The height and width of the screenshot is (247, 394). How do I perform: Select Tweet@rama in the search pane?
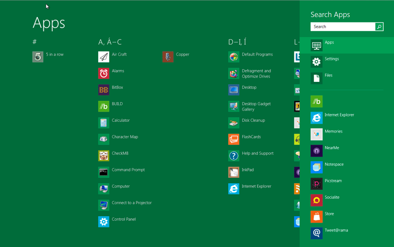tap(347, 233)
